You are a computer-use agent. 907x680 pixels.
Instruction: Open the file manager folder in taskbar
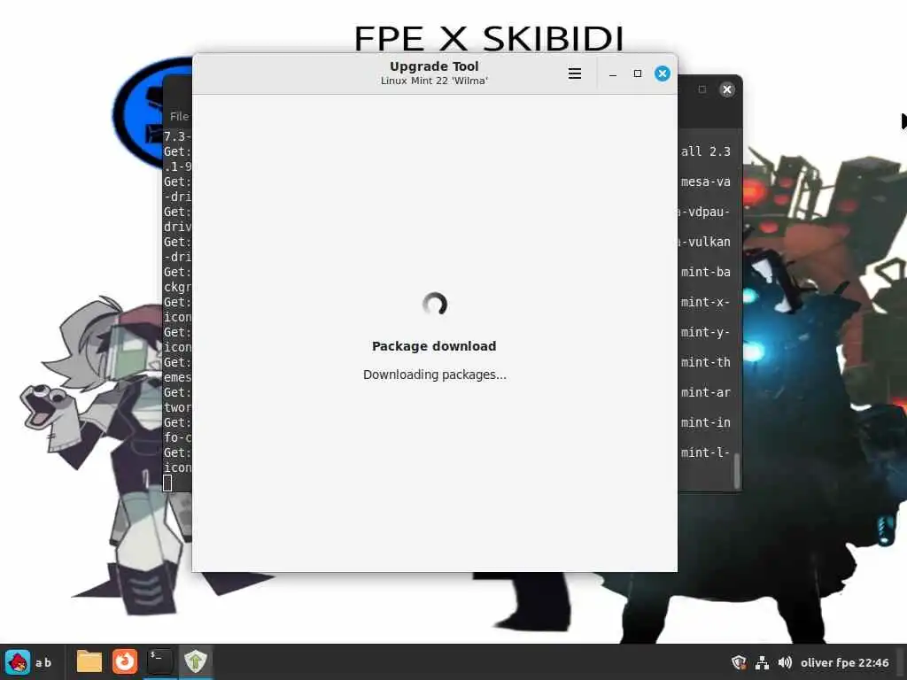(x=89, y=661)
